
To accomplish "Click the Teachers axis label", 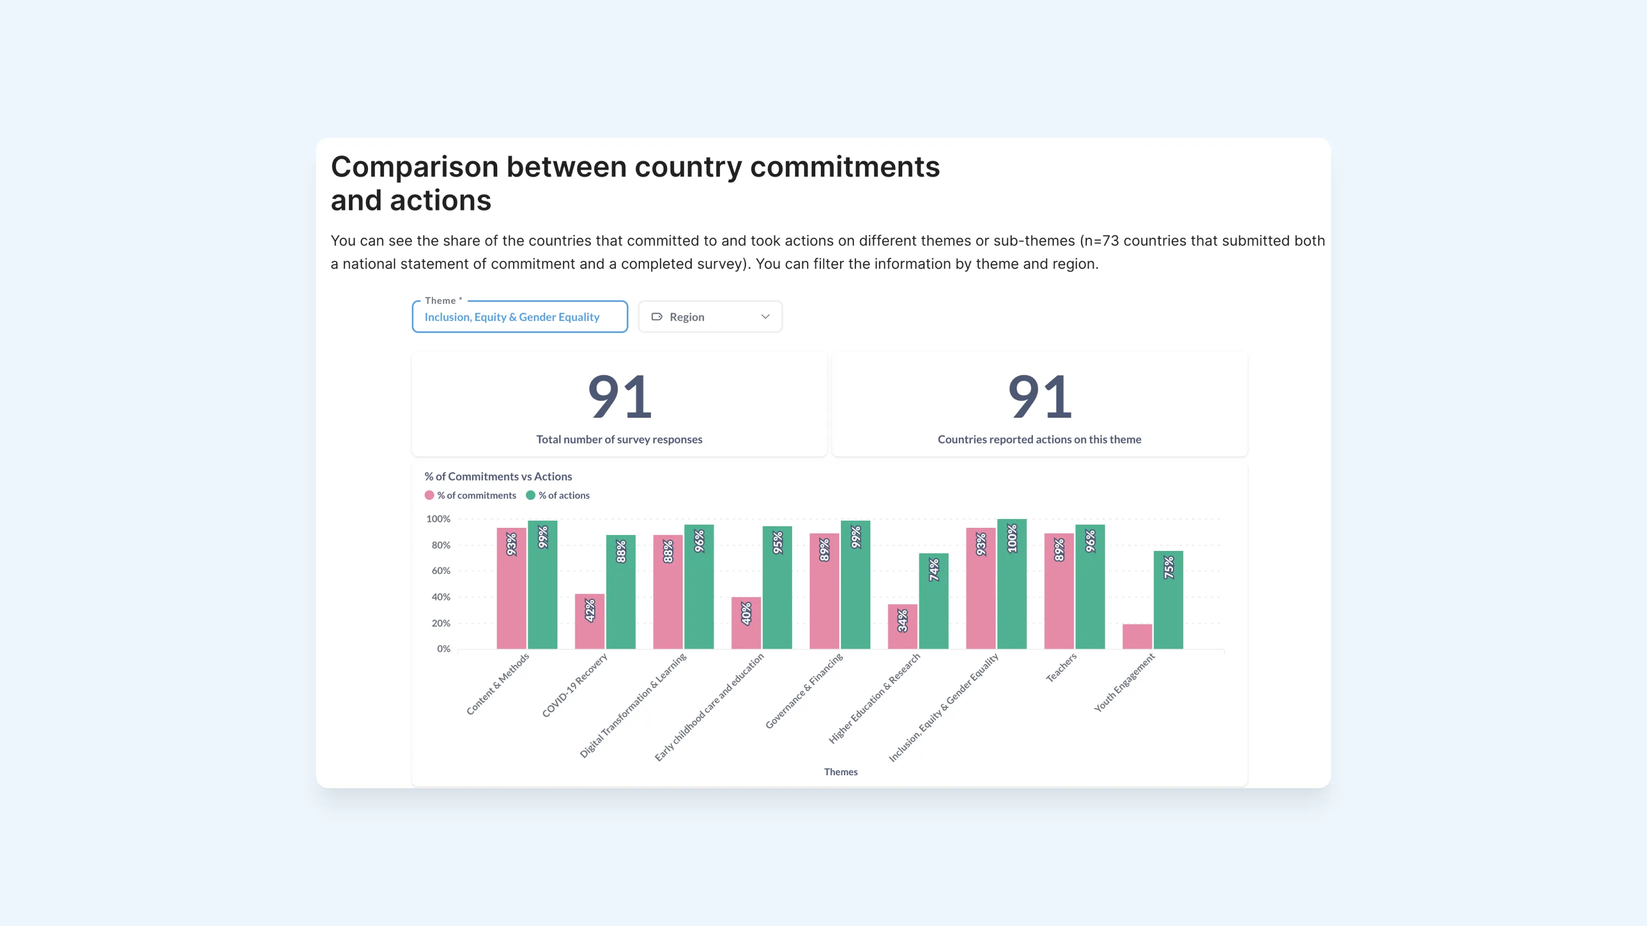I will click(x=1061, y=668).
